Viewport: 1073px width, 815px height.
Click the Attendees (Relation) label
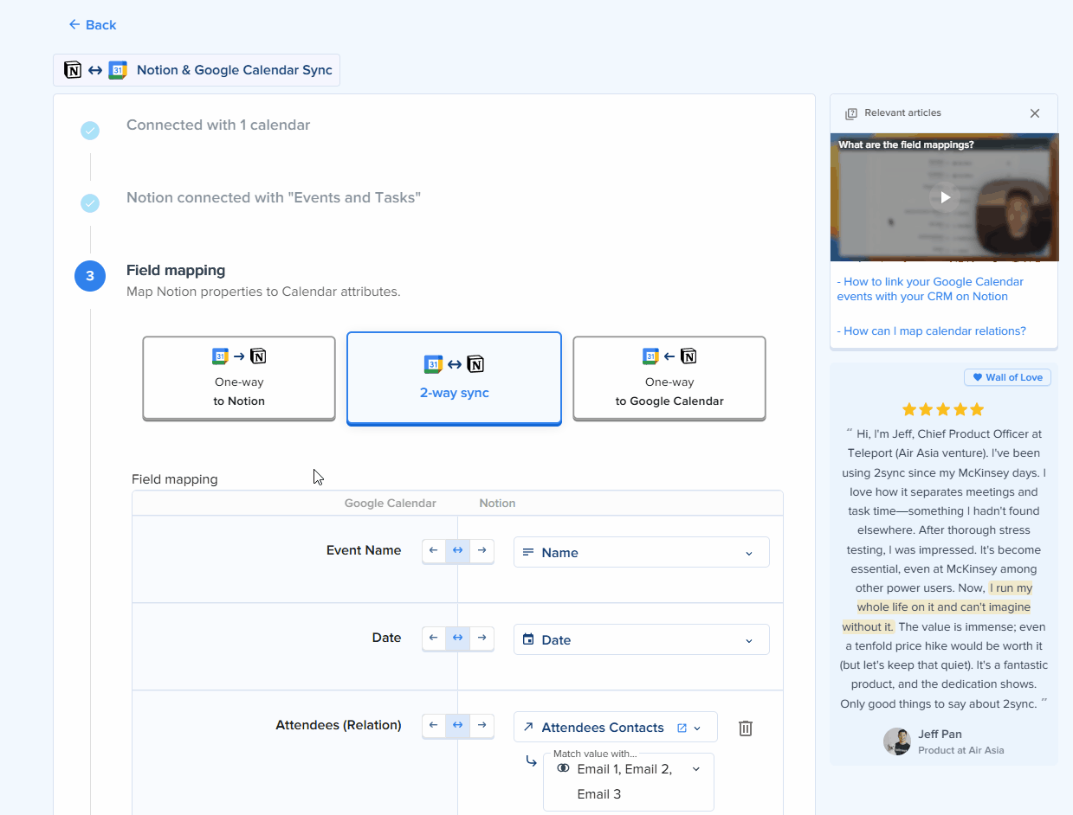[x=339, y=725]
